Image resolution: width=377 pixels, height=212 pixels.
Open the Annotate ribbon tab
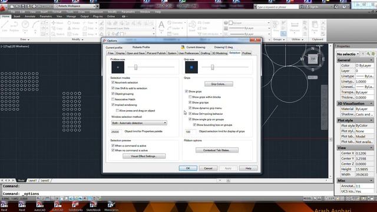[30, 16]
